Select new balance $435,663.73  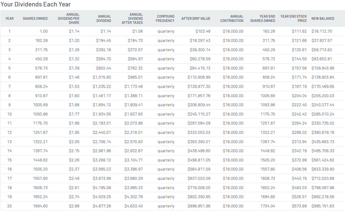point(323,142)
